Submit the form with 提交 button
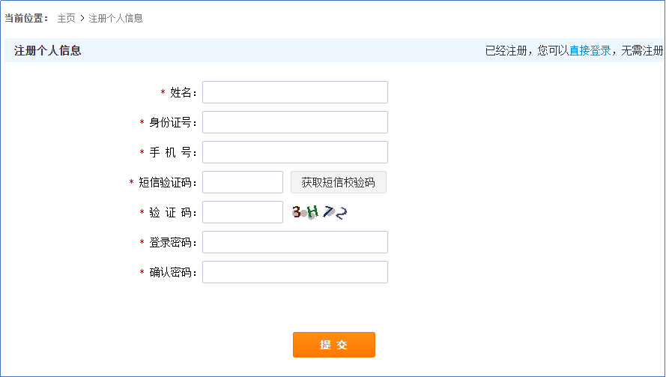The height and width of the screenshot is (377, 666). click(x=333, y=345)
